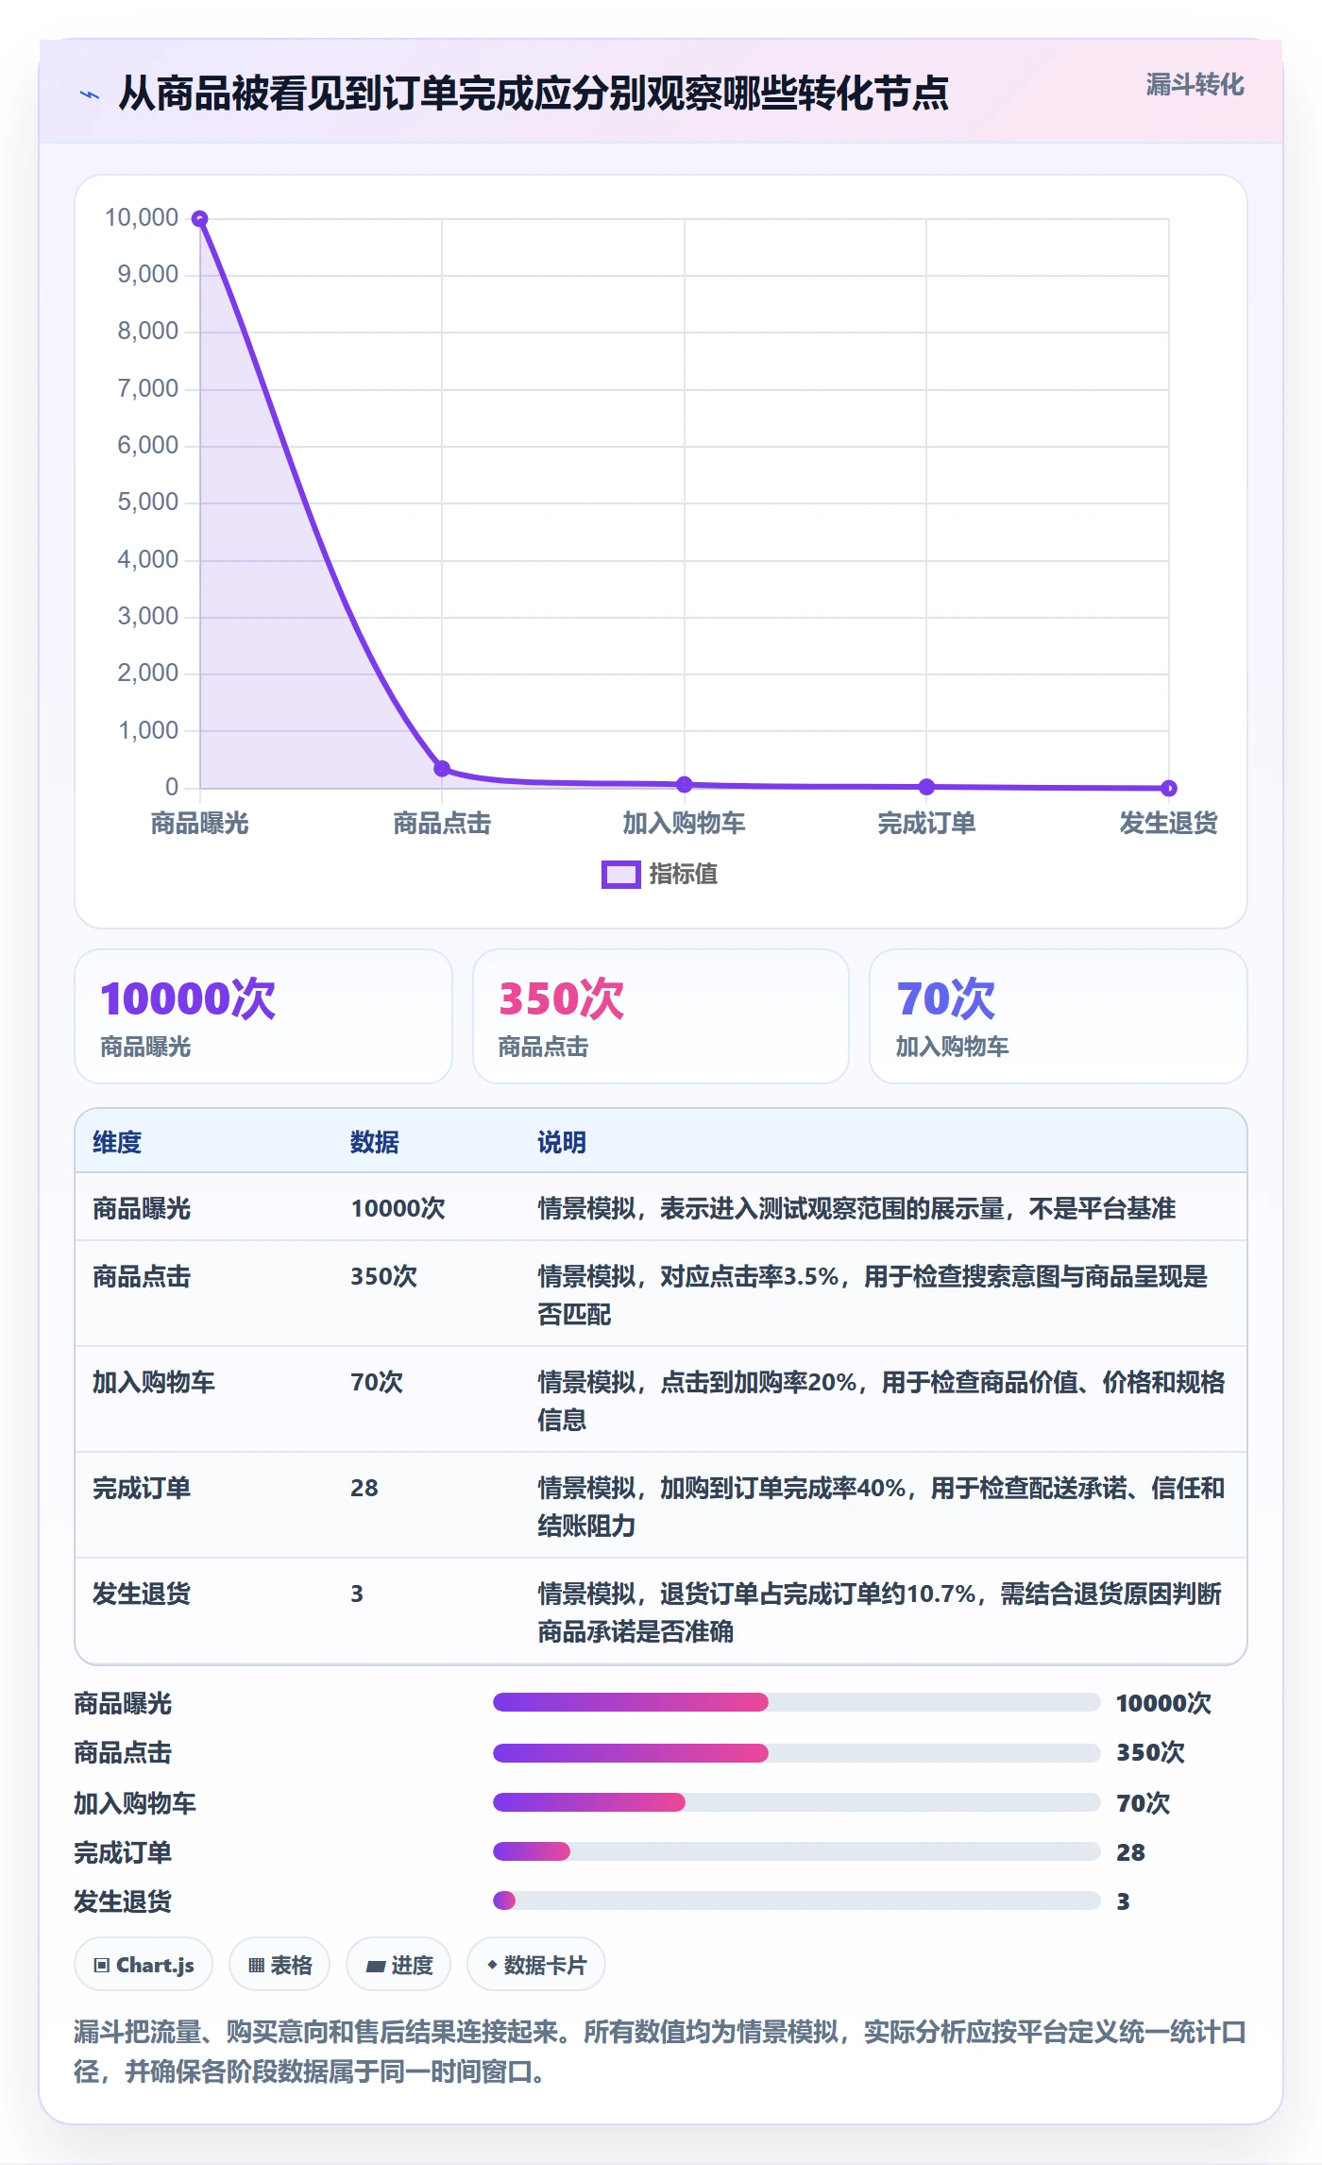The width and height of the screenshot is (1322, 2165).
Task: Click the 加入购物车 data point on the chart
Action: (685, 784)
